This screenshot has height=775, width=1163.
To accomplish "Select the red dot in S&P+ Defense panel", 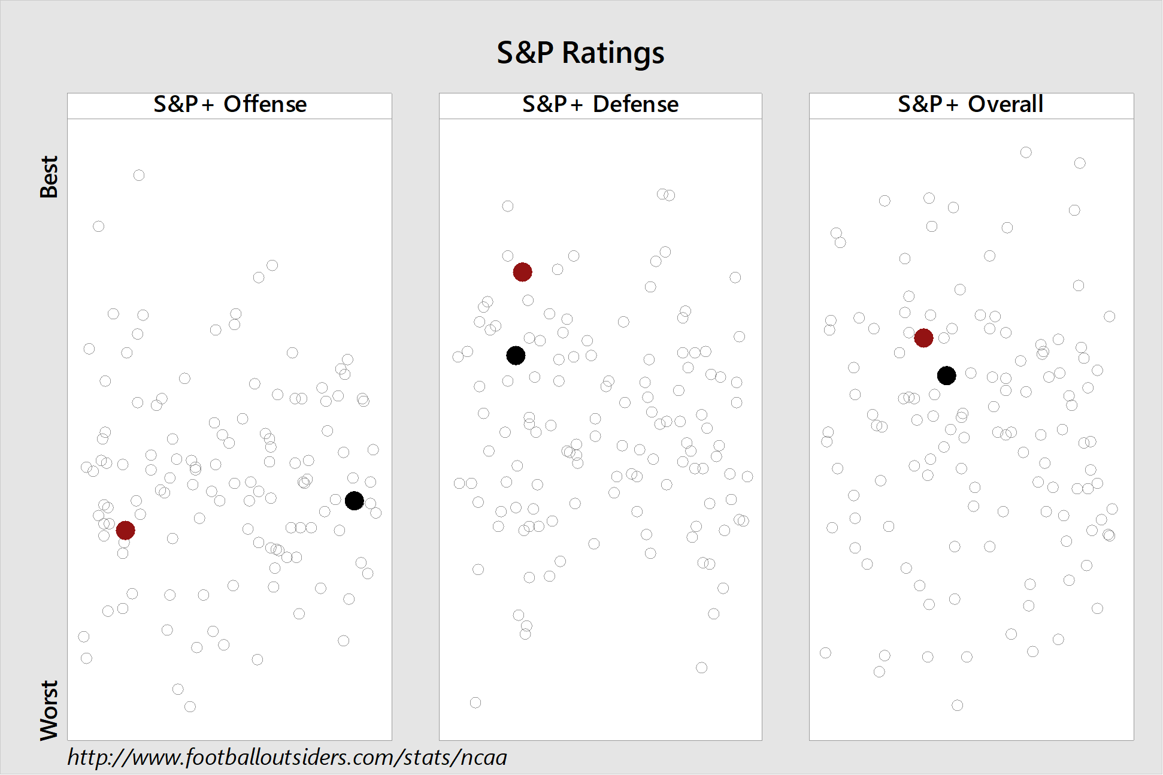I will tap(522, 272).
